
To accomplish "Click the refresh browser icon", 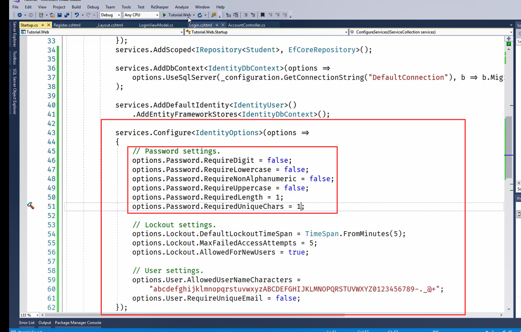I will (x=200, y=15).
